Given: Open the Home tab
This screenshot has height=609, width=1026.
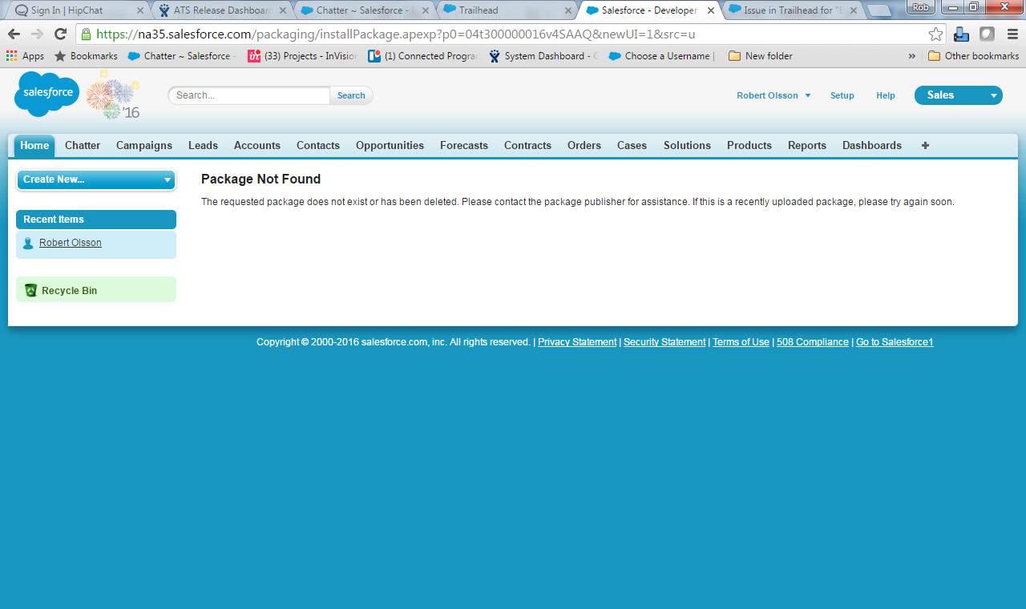Looking at the screenshot, I should pos(34,146).
